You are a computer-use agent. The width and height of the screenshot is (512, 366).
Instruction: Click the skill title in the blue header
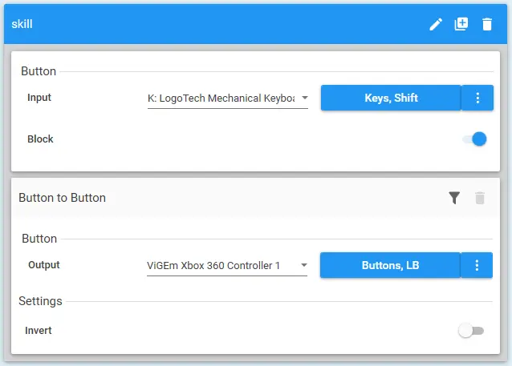(22, 24)
